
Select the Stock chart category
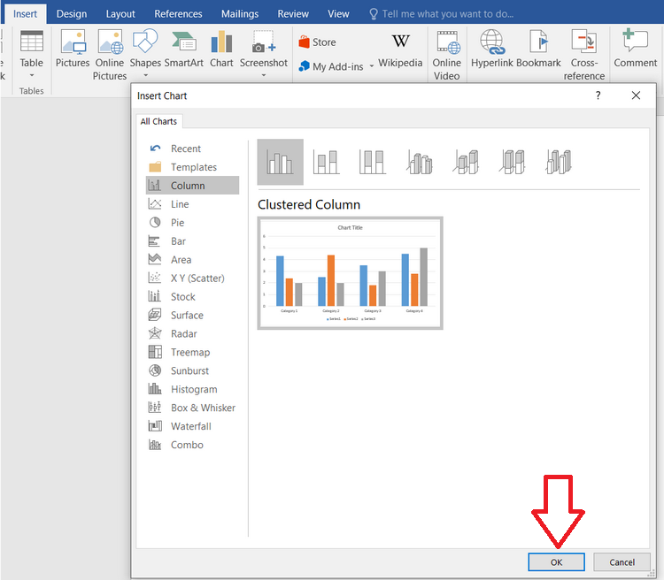(193, 296)
